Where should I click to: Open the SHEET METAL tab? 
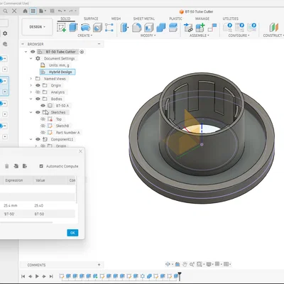pos(144,18)
